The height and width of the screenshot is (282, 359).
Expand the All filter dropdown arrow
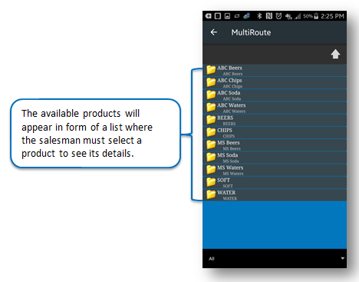pos(342,258)
